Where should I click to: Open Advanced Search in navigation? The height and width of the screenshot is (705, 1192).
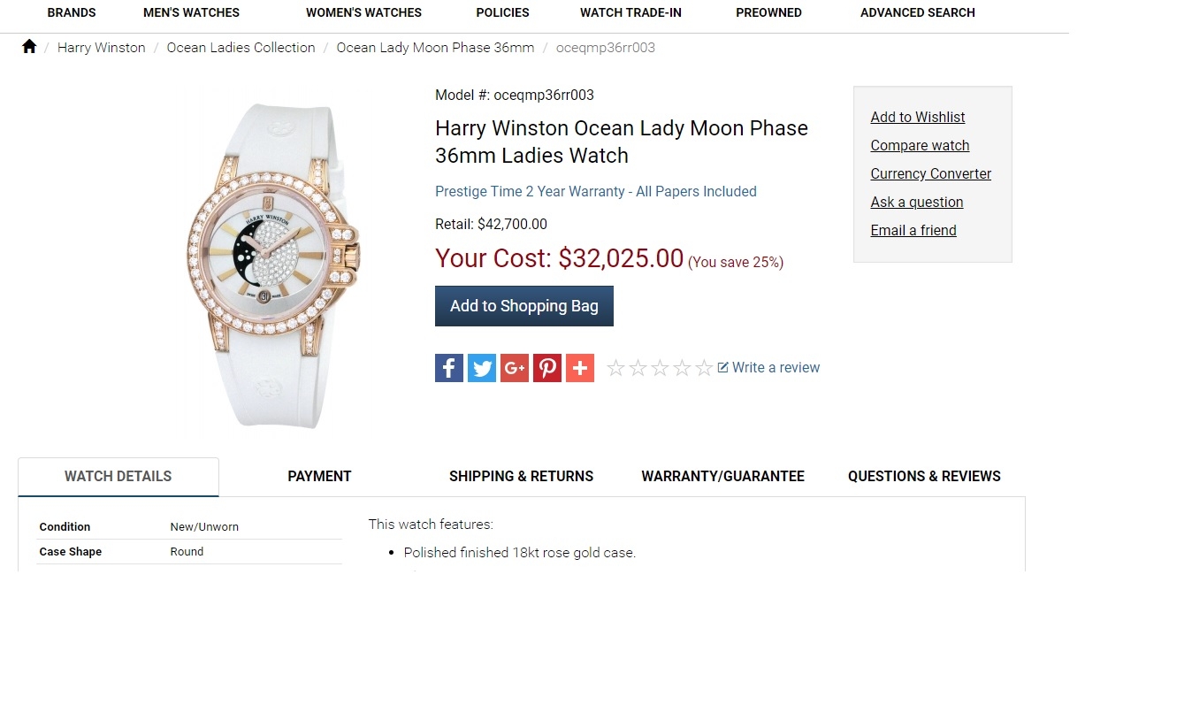[x=918, y=12]
